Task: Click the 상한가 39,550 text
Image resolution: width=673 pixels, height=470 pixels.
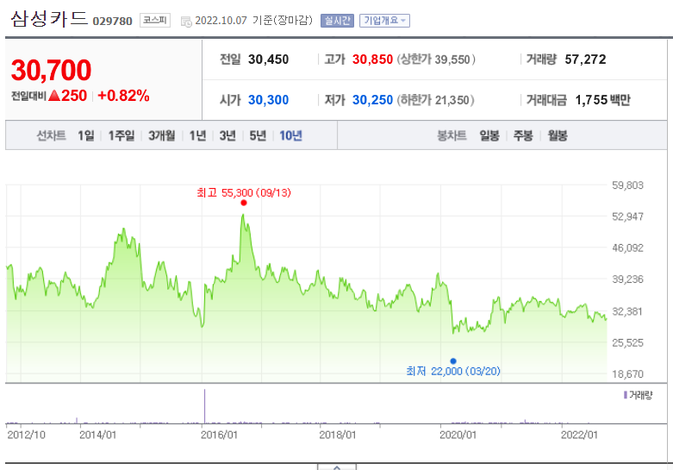Action: (x=436, y=60)
